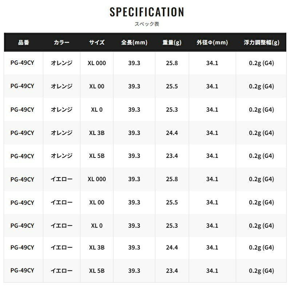
Task: Click the イエロー XL 00 size cell
Action: click(97, 203)
